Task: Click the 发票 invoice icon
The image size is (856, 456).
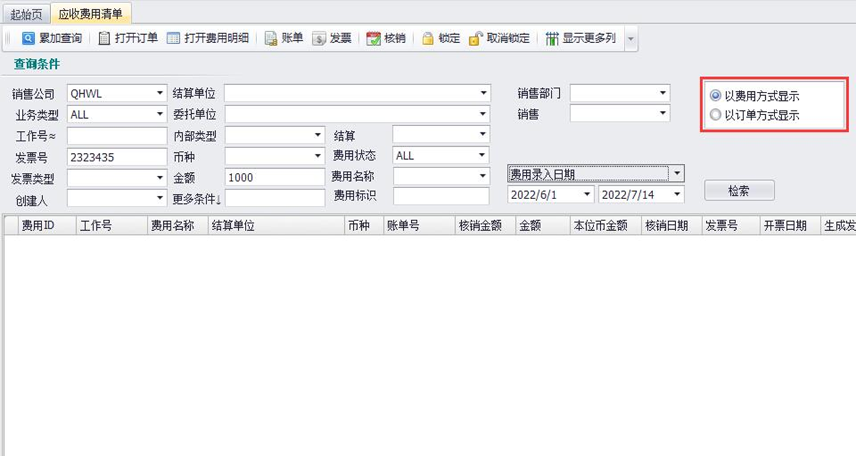Action: pyautogui.click(x=319, y=38)
